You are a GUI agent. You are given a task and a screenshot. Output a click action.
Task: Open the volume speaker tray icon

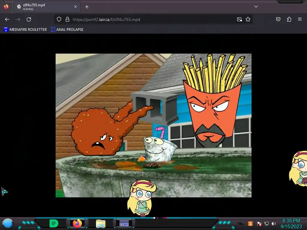coord(274,223)
